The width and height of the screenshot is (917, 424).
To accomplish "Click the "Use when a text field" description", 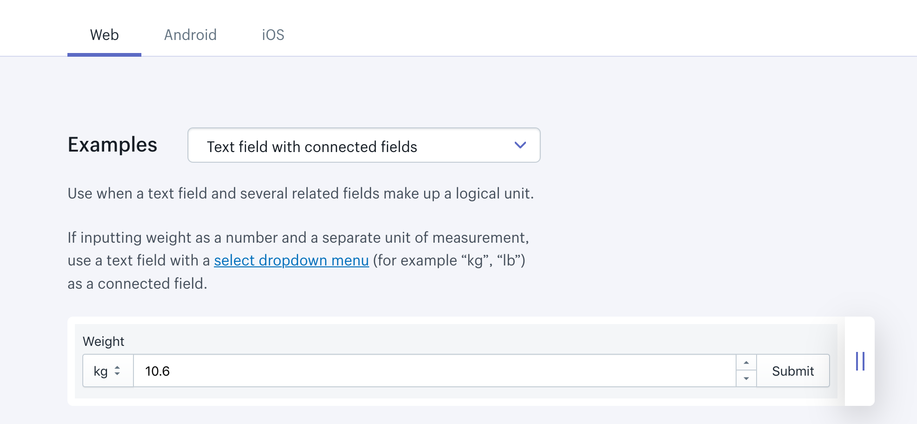I will pos(300,193).
